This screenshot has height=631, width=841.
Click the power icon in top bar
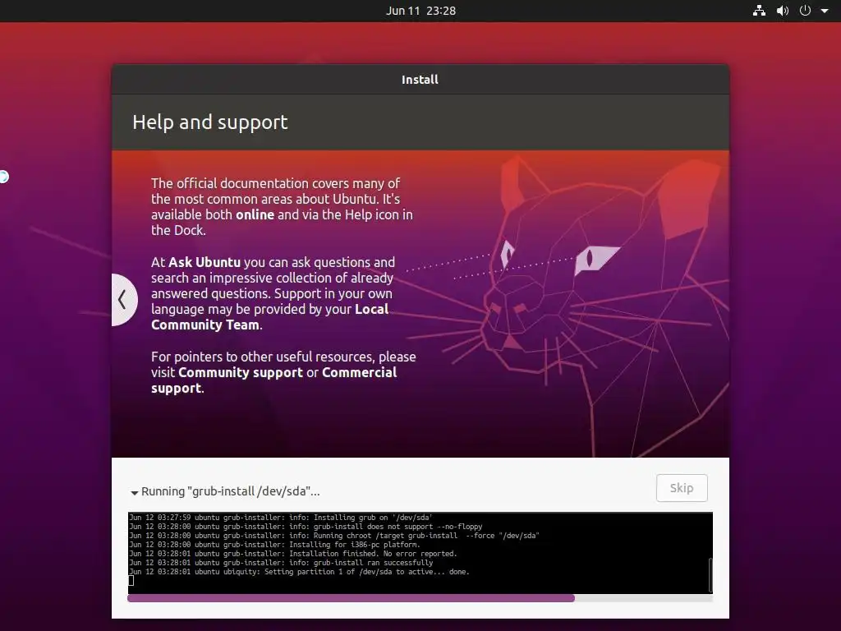coord(805,10)
